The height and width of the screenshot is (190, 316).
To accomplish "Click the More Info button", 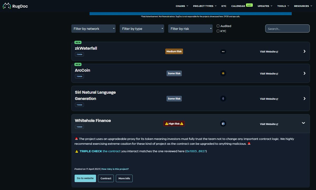I will pos(124,178).
